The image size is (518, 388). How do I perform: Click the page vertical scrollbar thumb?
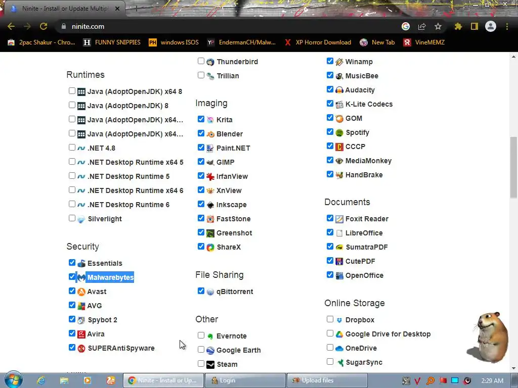513,168
